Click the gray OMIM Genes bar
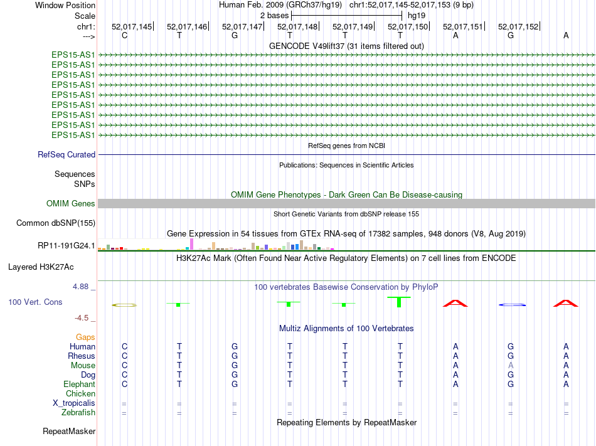 click(346, 204)
